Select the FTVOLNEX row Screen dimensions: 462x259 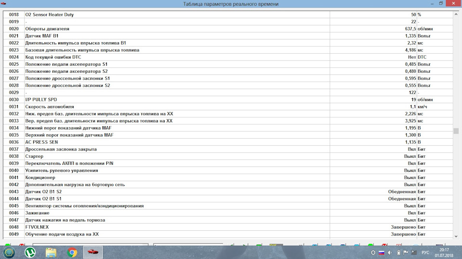pos(228,227)
